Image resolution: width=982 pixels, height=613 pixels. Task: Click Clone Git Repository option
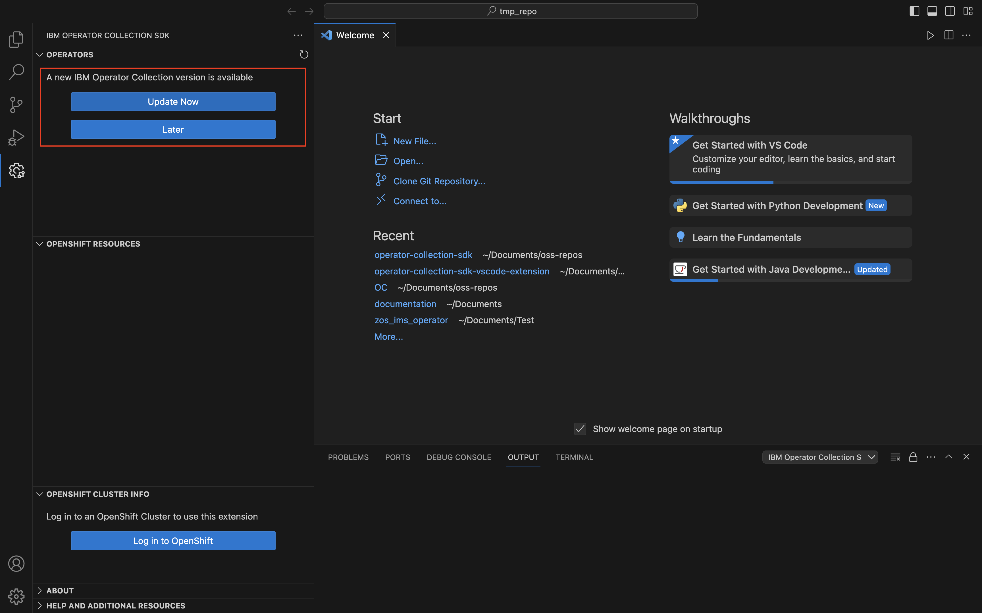[439, 181]
